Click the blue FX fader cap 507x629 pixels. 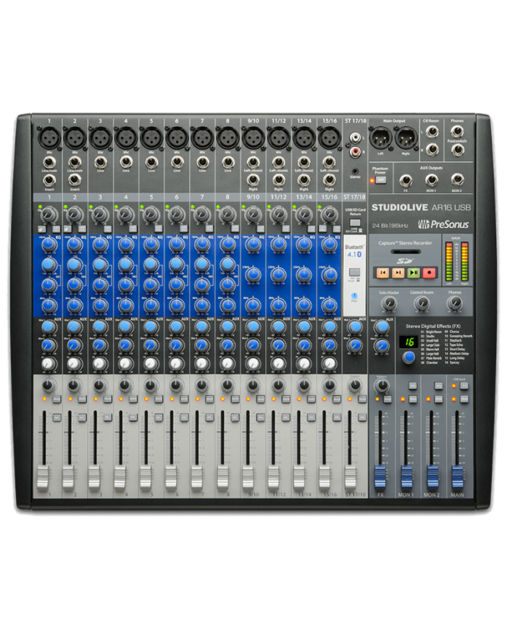(x=380, y=477)
